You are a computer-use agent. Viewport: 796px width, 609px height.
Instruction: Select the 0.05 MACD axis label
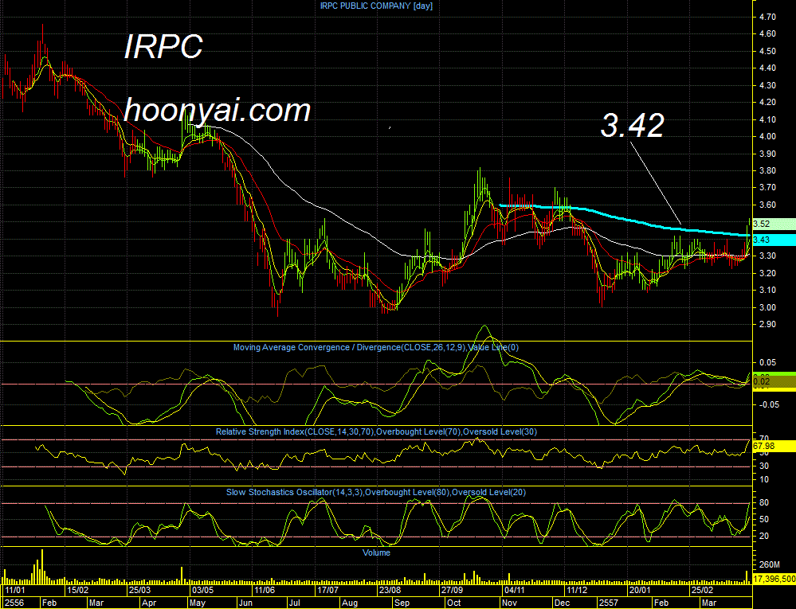tap(767, 362)
